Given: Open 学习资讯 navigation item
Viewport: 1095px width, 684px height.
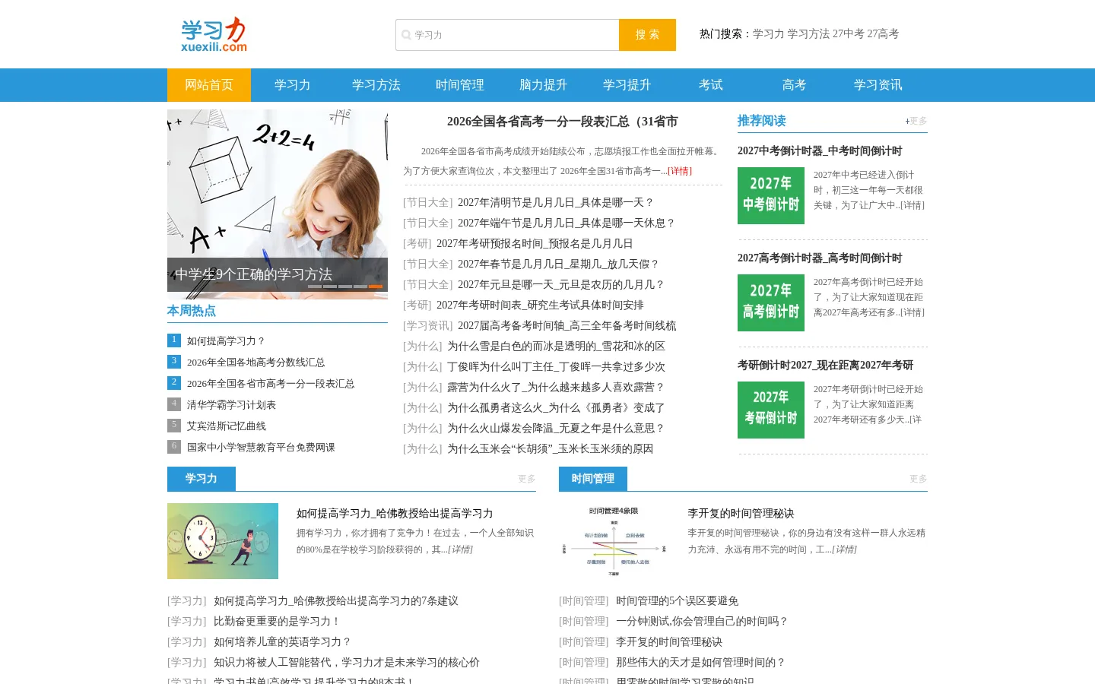Looking at the screenshot, I should 878,85.
